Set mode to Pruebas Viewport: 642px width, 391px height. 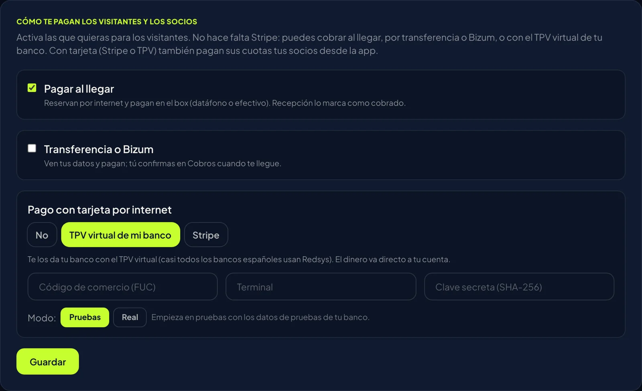click(85, 317)
